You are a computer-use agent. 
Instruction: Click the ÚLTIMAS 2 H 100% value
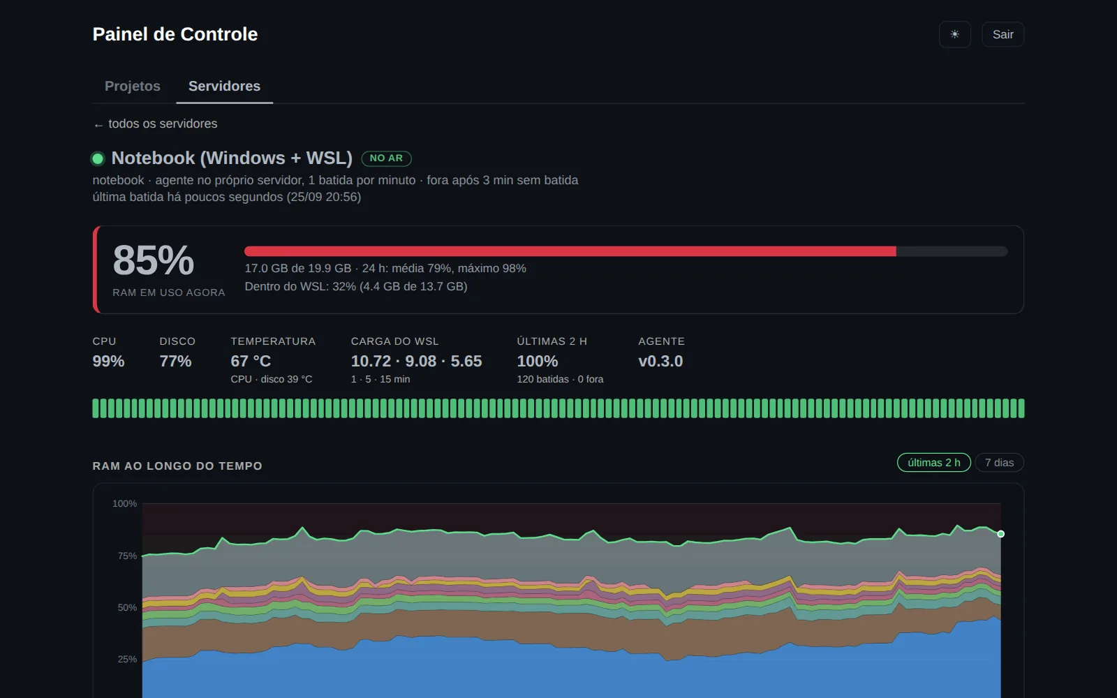[537, 362]
